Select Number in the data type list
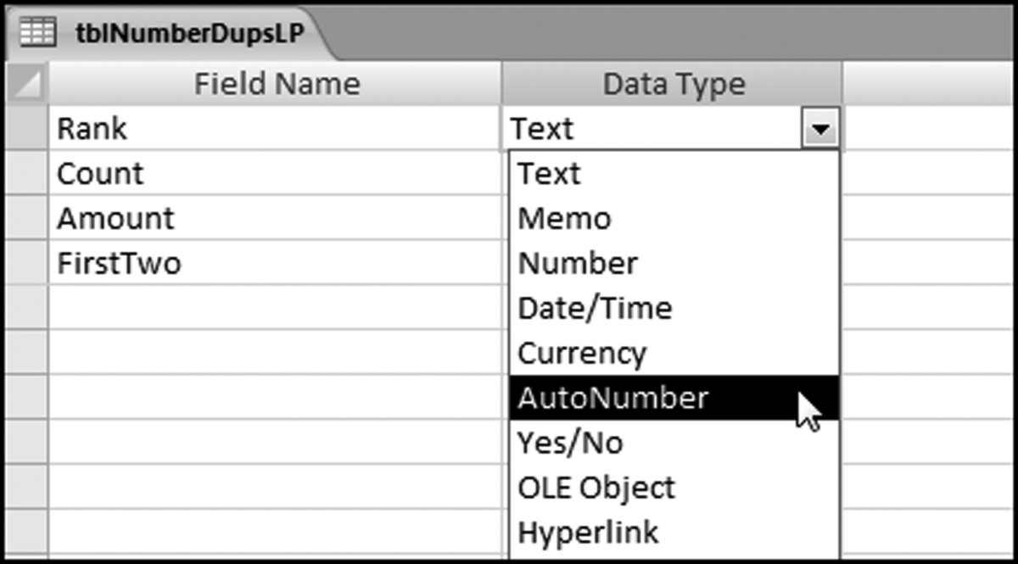Screen dimensions: 1018x564 tap(578, 264)
